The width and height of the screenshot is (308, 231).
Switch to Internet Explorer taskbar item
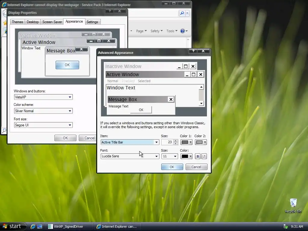pyautogui.click(x=117, y=226)
